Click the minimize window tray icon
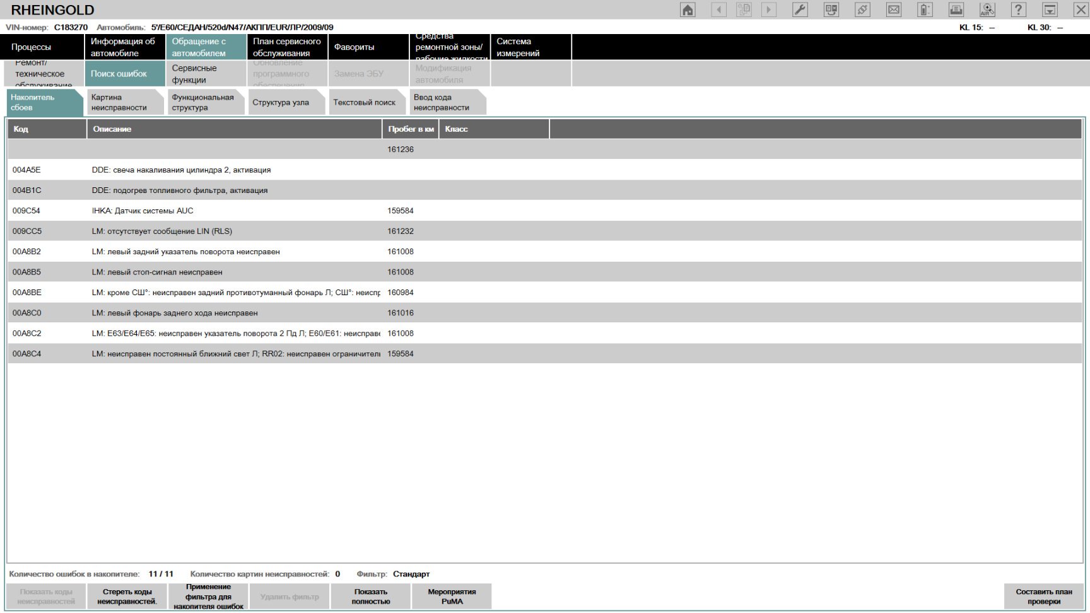The width and height of the screenshot is (1090, 613). tap(1050, 9)
